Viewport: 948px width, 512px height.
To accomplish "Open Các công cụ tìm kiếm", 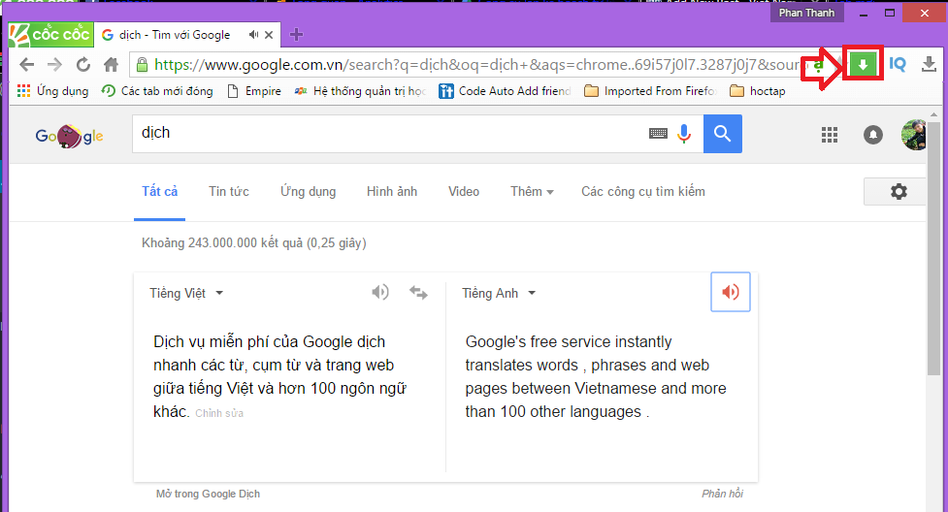I will click(x=643, y=192).
